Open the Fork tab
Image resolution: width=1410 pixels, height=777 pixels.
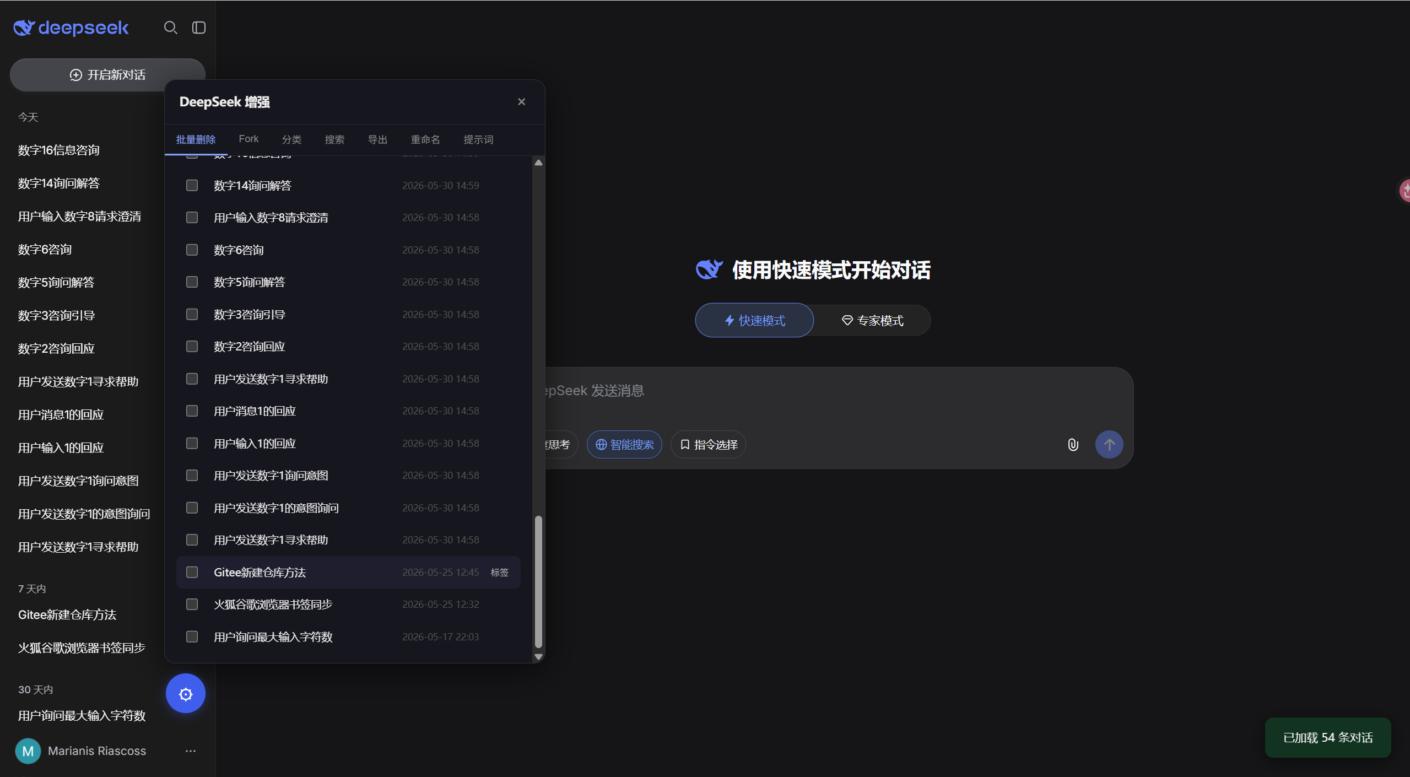[248, 139]
